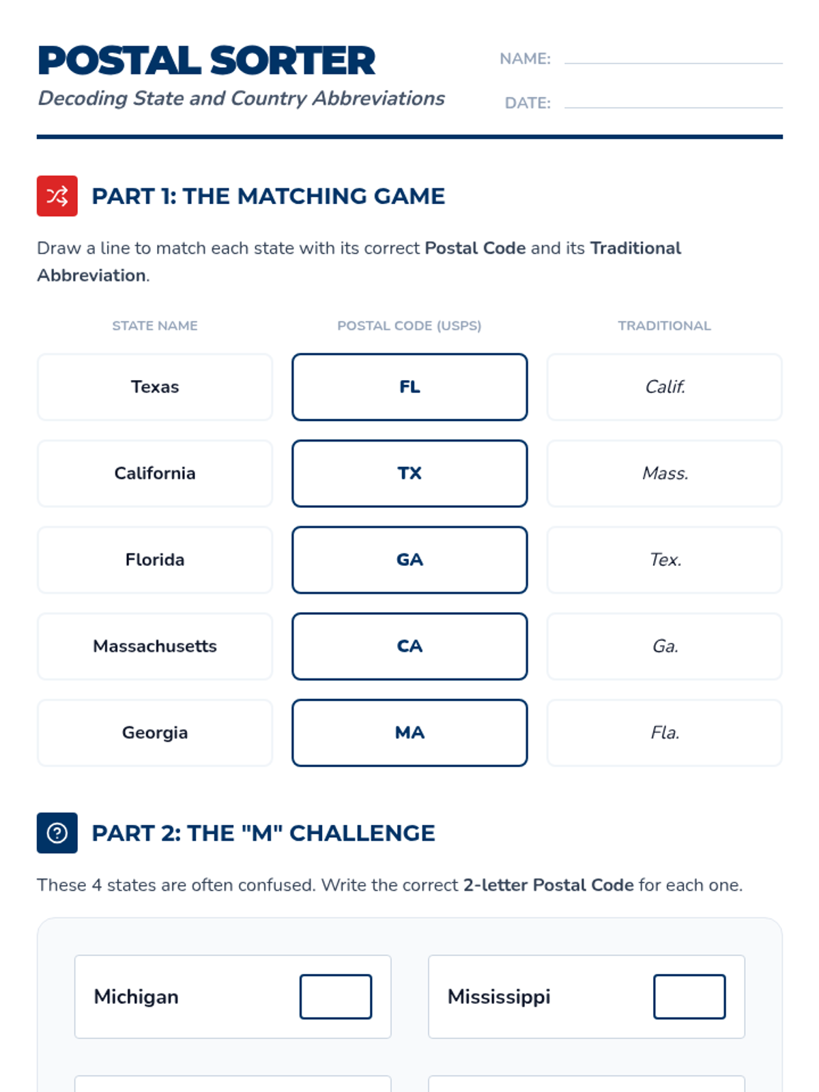Click the Mississippi postal code answer box
819x1092 pixels.
click(x=689, y=996)
